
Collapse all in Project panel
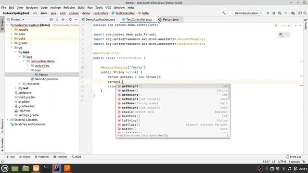pos(63,19)
